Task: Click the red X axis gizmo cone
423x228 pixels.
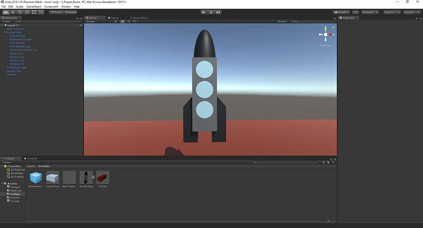Action: (331, 35)
